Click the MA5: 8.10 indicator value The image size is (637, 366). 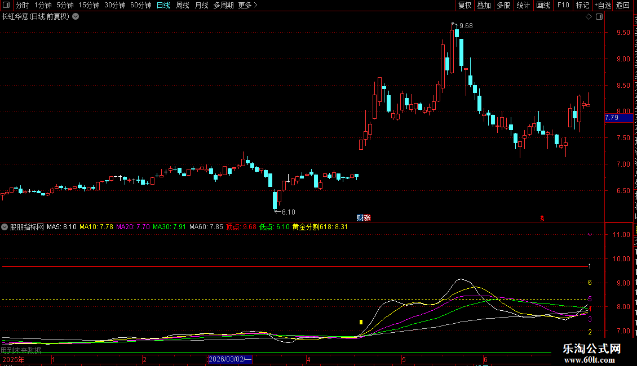61,227
